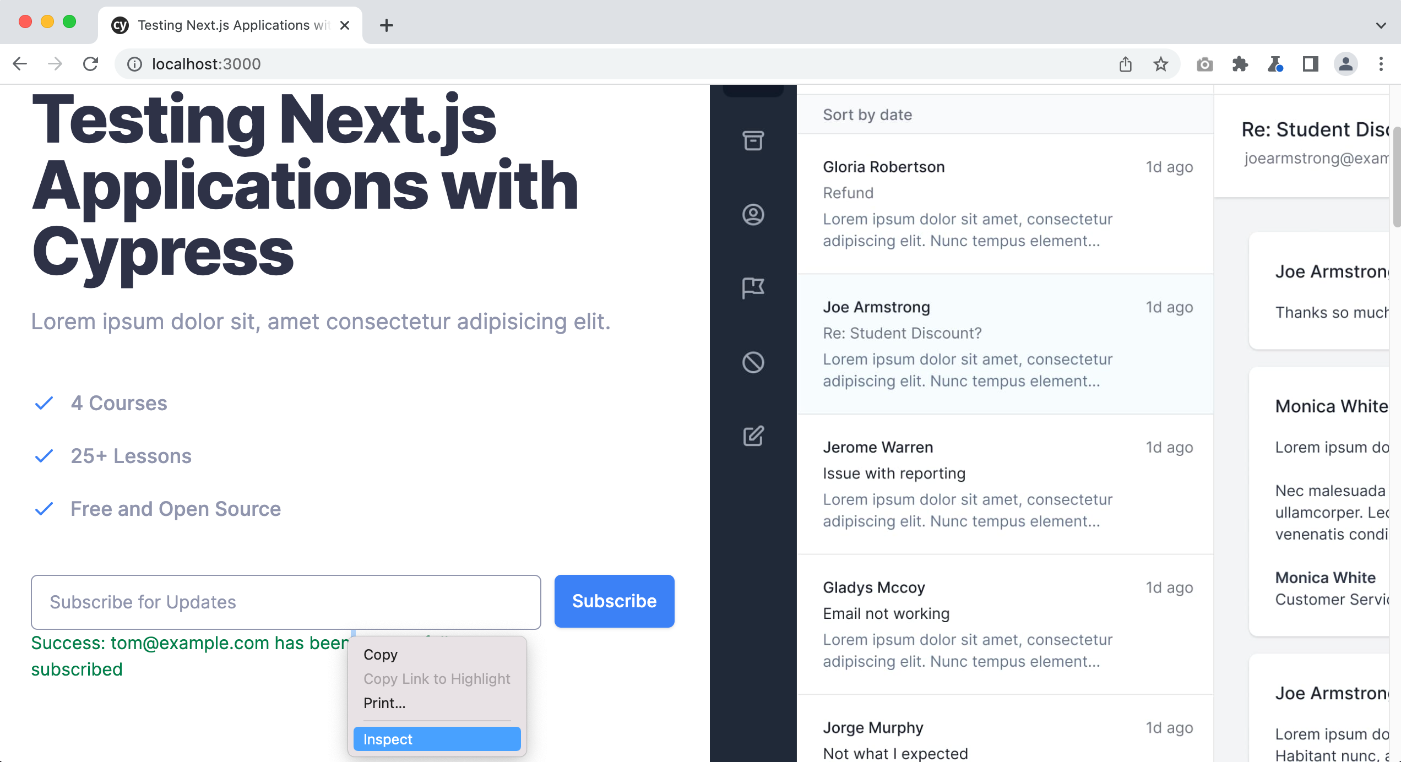Screen dimensions: 1401x762
Task: Open Sort by date options
Action: (867, 115)
